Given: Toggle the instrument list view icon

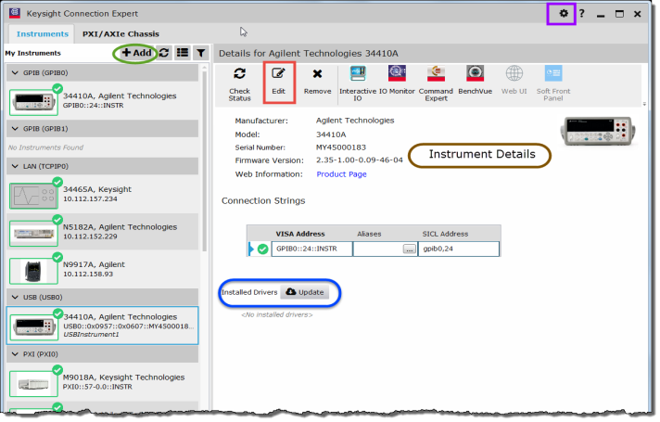Looking at the screenshot, I should click(x=183, y=54).
